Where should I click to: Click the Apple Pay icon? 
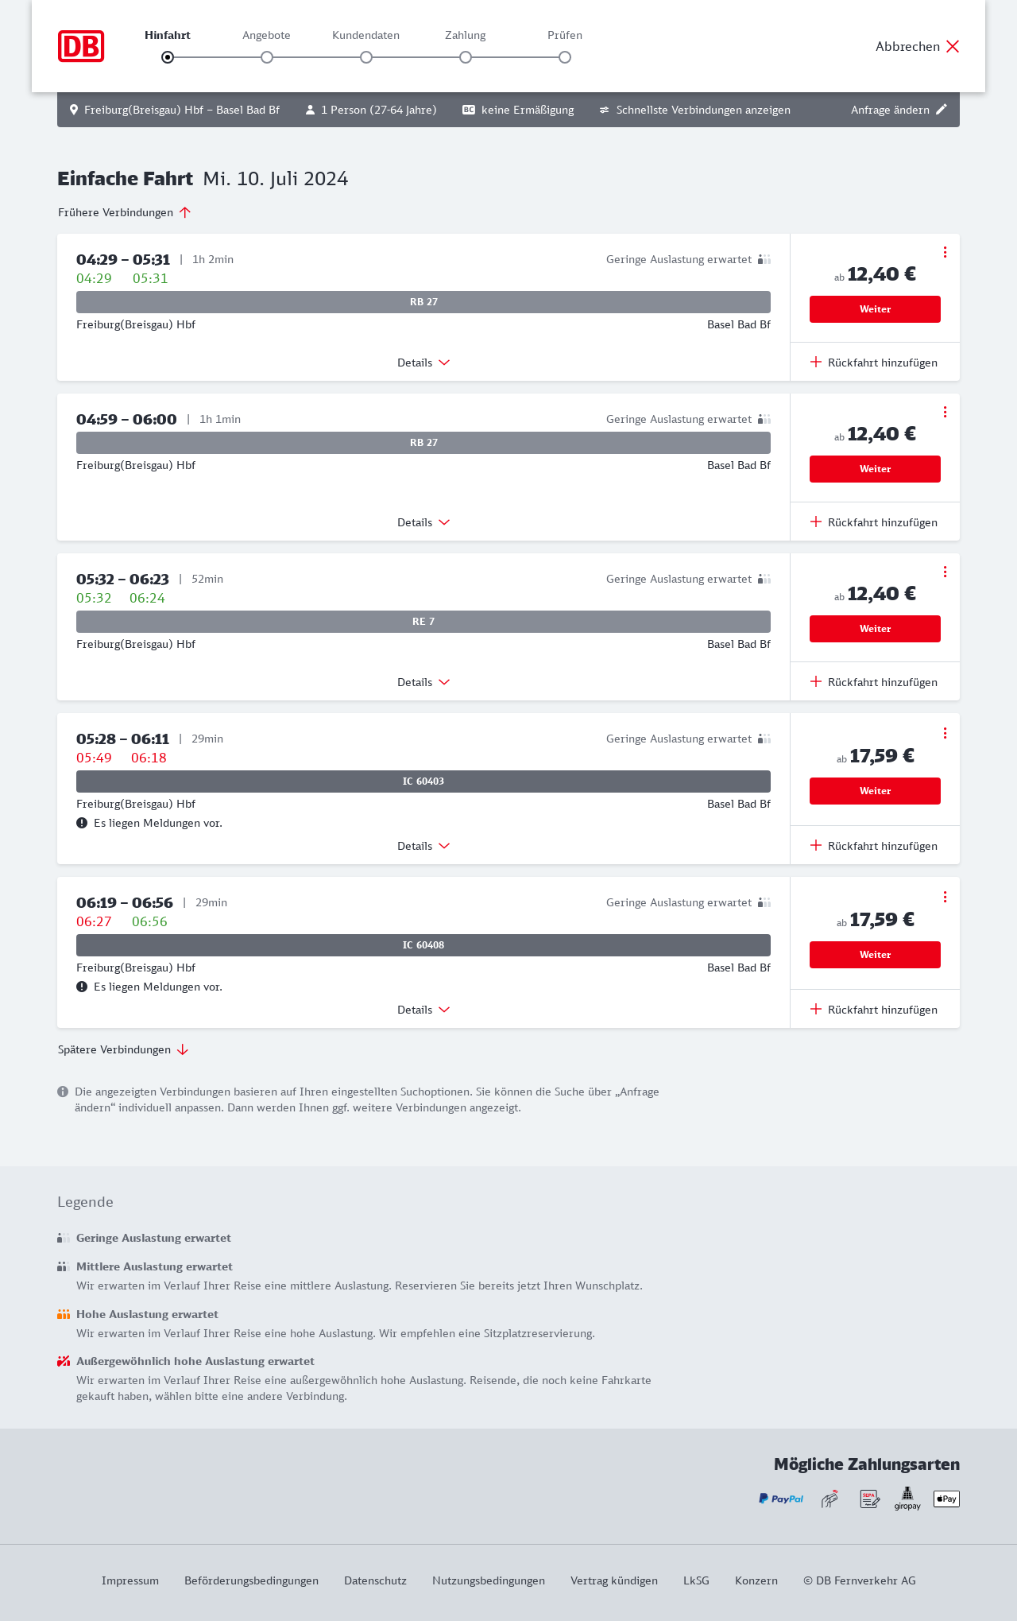pyautogui.click(x=946, y=1499)
